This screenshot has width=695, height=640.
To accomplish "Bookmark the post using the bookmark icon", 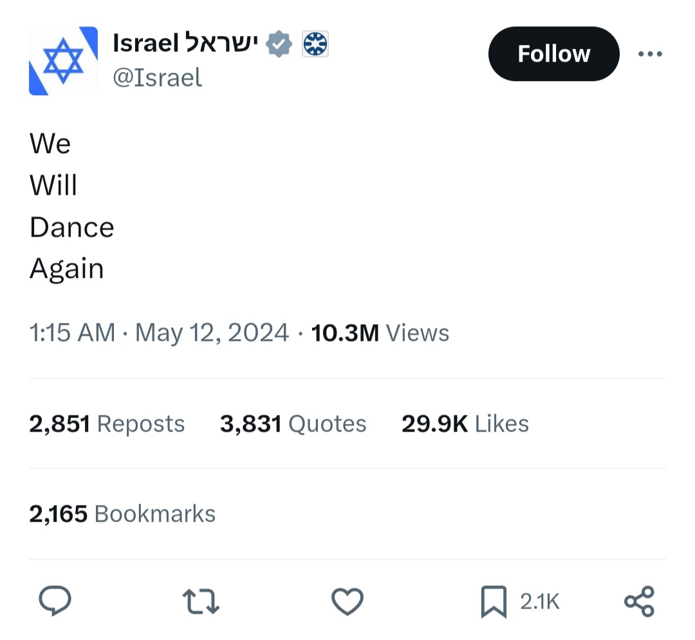I will pyautogui.click(x=493, y=601).
